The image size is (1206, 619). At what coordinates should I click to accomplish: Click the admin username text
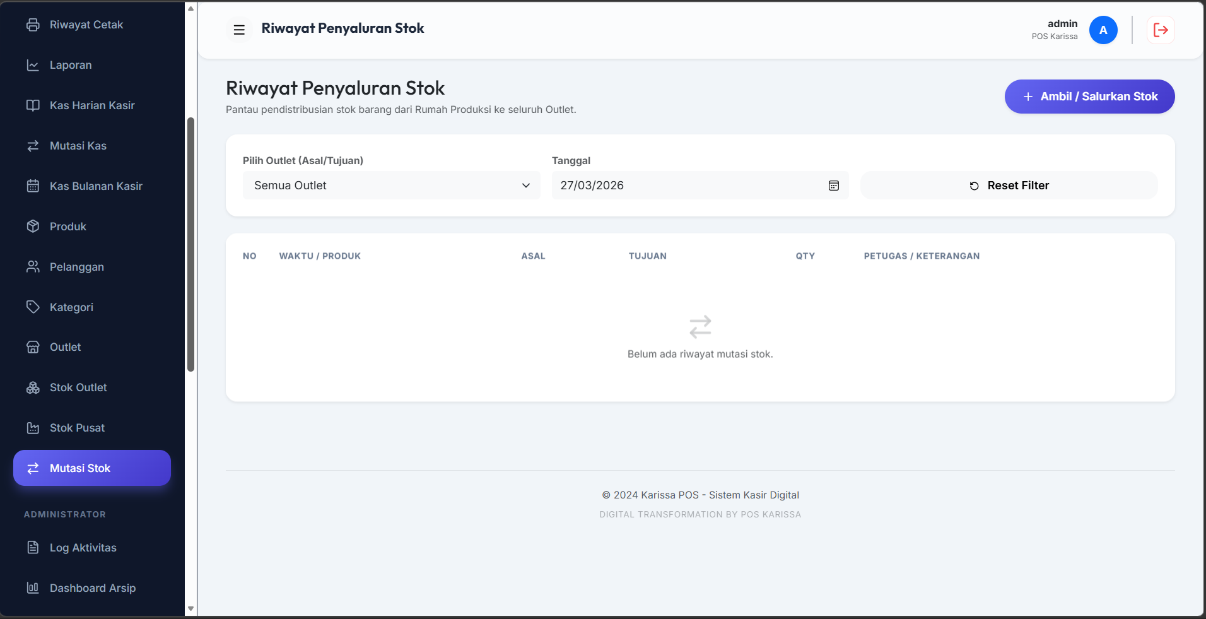coord(1062,24)
